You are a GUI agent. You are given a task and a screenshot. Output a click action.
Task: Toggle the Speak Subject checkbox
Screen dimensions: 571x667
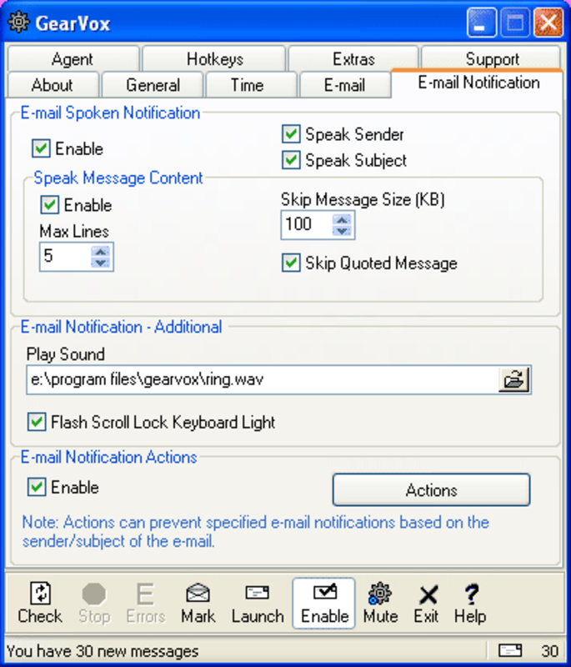[x=291, y=160]
